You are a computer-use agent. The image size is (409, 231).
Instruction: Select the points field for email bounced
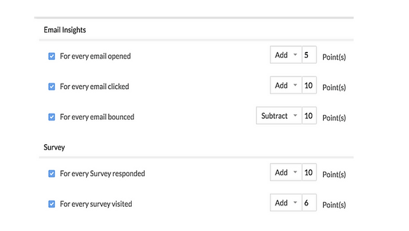309,116
